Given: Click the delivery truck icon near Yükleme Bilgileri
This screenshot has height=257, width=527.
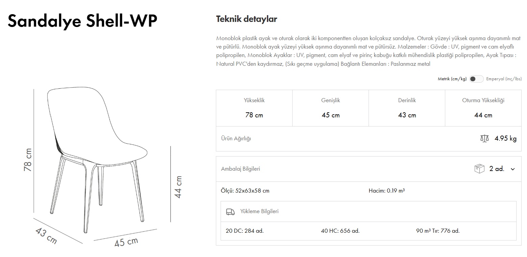Looking at the screenshot, I should pos(230,211).
